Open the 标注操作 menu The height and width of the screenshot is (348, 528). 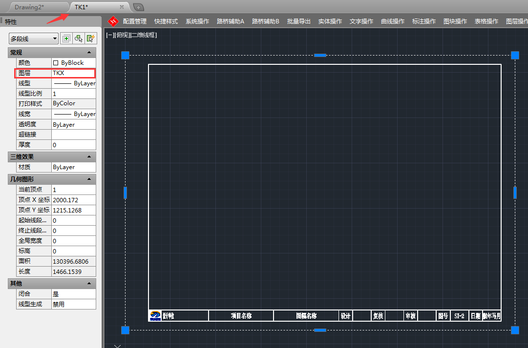click(x=424, y=21)
